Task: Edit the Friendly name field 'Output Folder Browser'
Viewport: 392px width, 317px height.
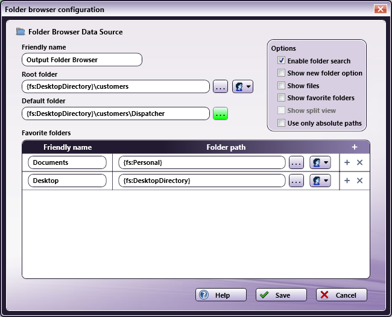Action: click(x=82, y=60)
